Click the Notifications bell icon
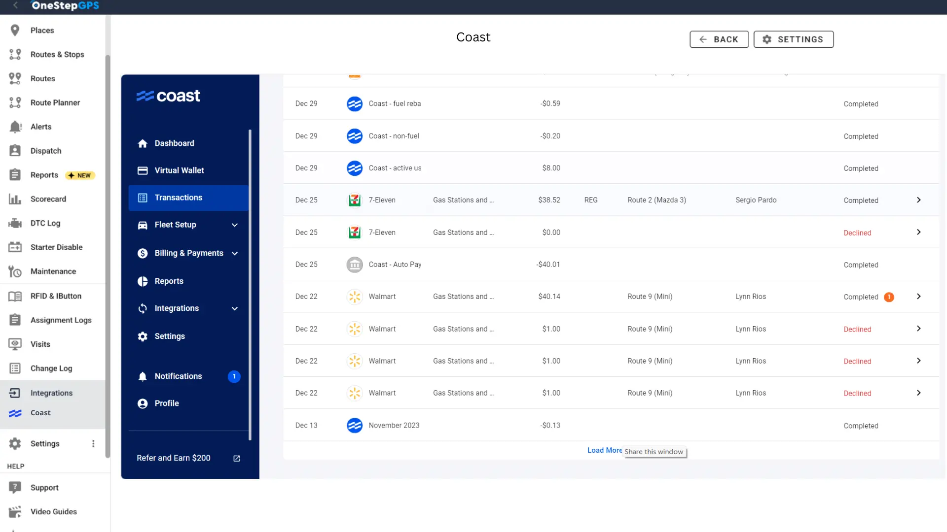947x532 pixels. [x=143, y=377]
